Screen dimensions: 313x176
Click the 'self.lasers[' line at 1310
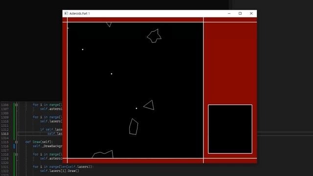(x=51, y=121)
